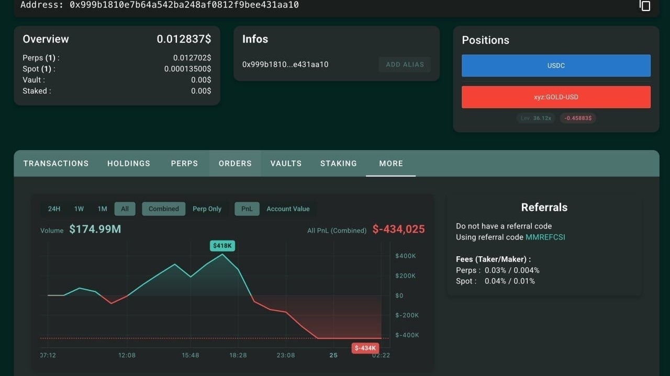Click the Add Alias button
Viewport: 670px width, 376px height.
(405, 64)
